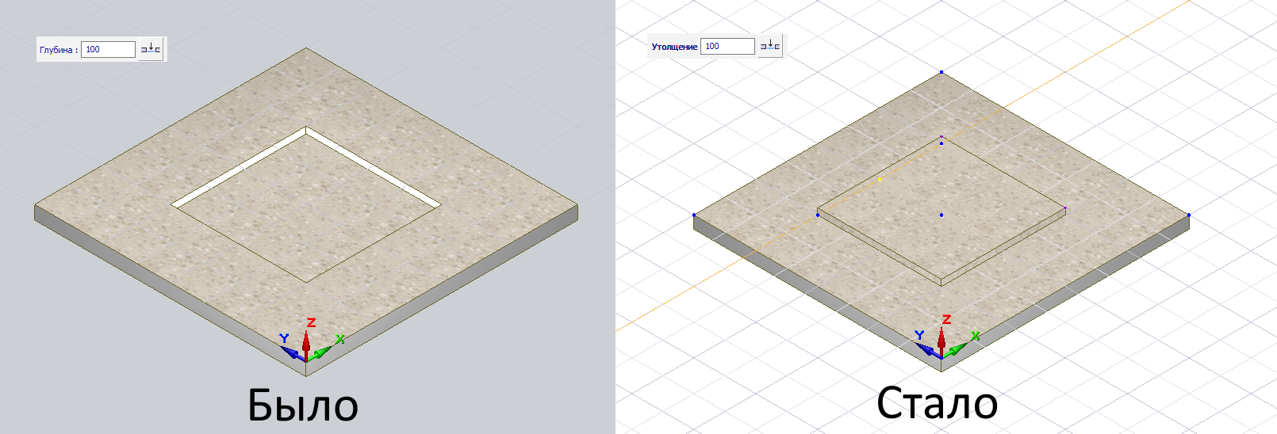Click blue point at slab's top corner in Стало
The image size is (1277, 434).
pos(941,72)
